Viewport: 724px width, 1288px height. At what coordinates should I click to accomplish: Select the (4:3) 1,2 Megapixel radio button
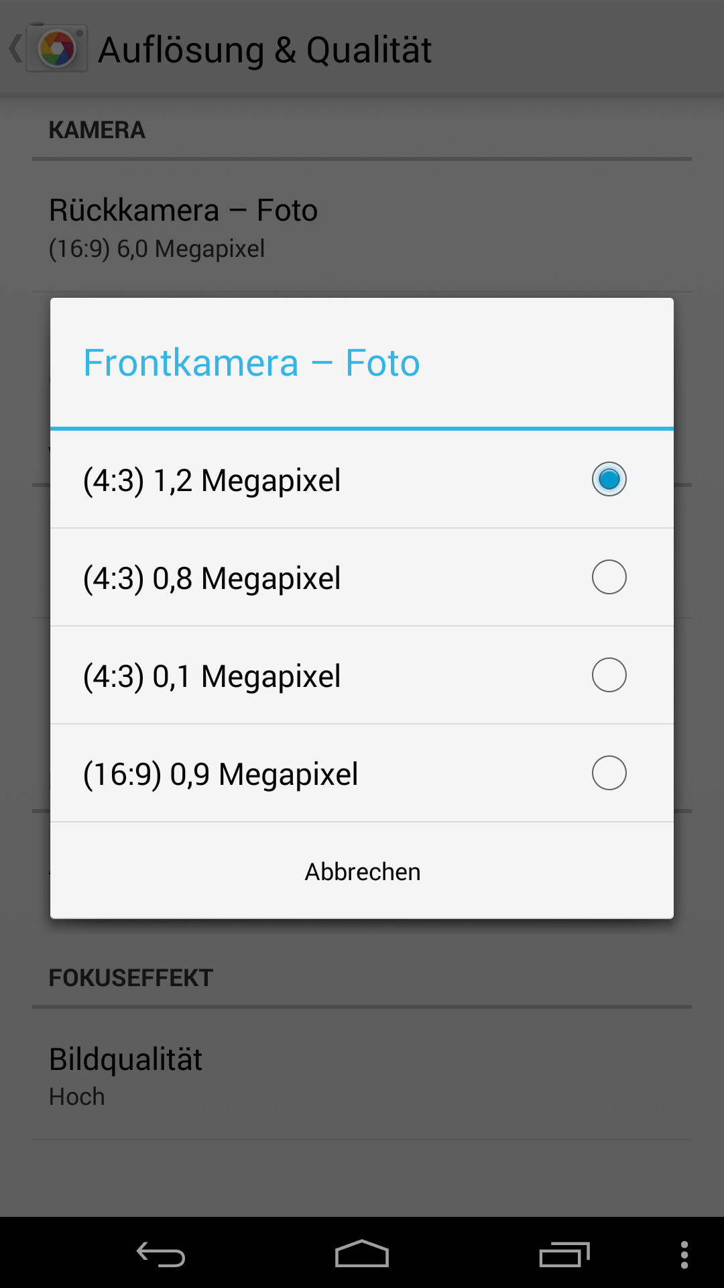[x=609, y=479]
